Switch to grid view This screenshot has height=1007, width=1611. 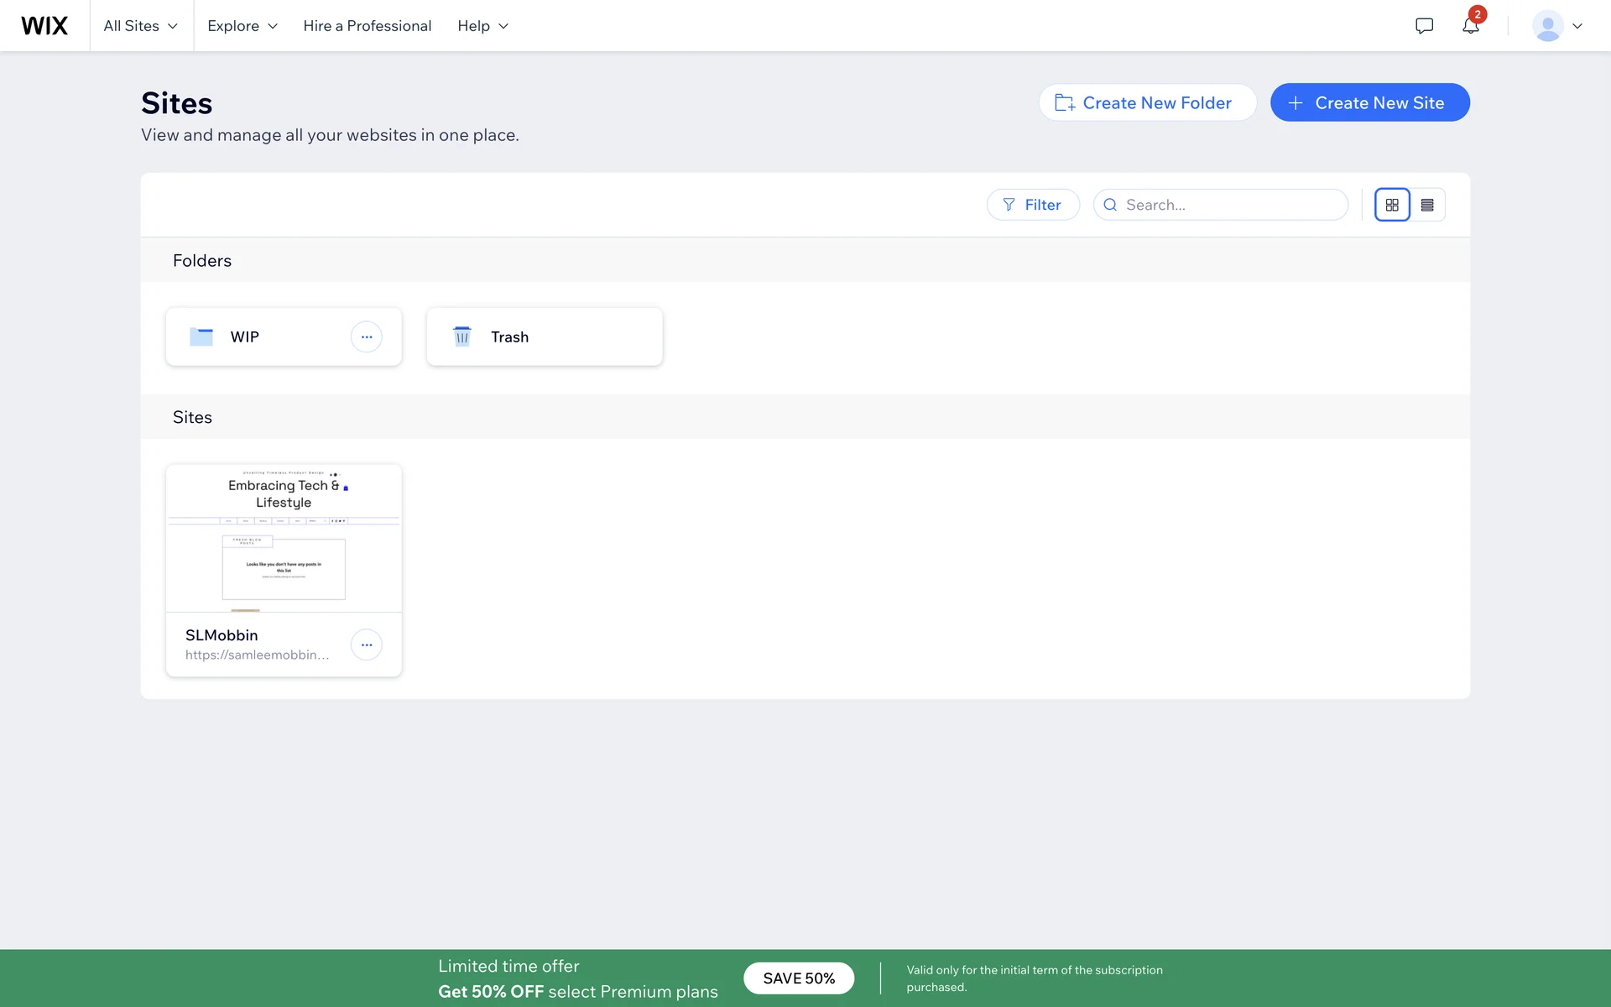[1392, 205]
